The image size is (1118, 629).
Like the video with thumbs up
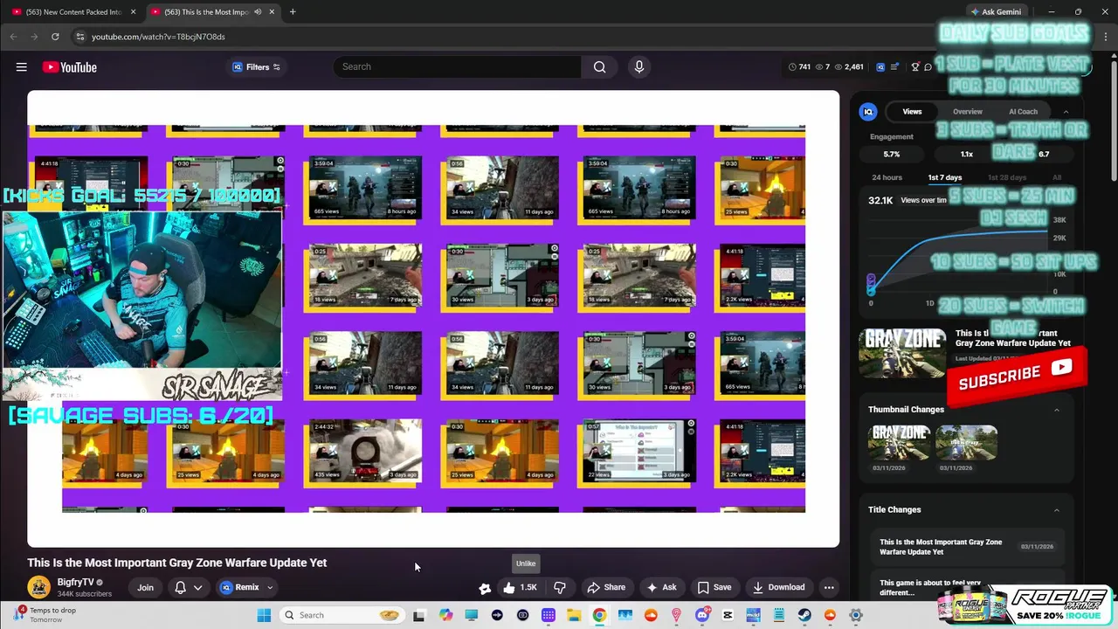(x=521, y=587)
